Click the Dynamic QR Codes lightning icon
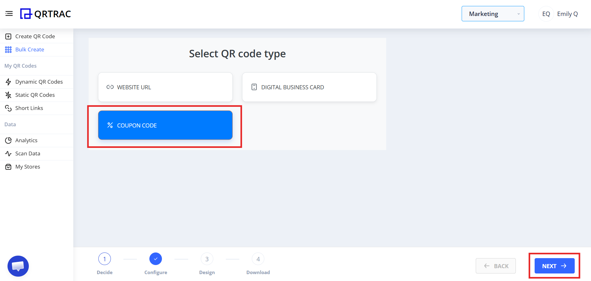 (8, 81)
